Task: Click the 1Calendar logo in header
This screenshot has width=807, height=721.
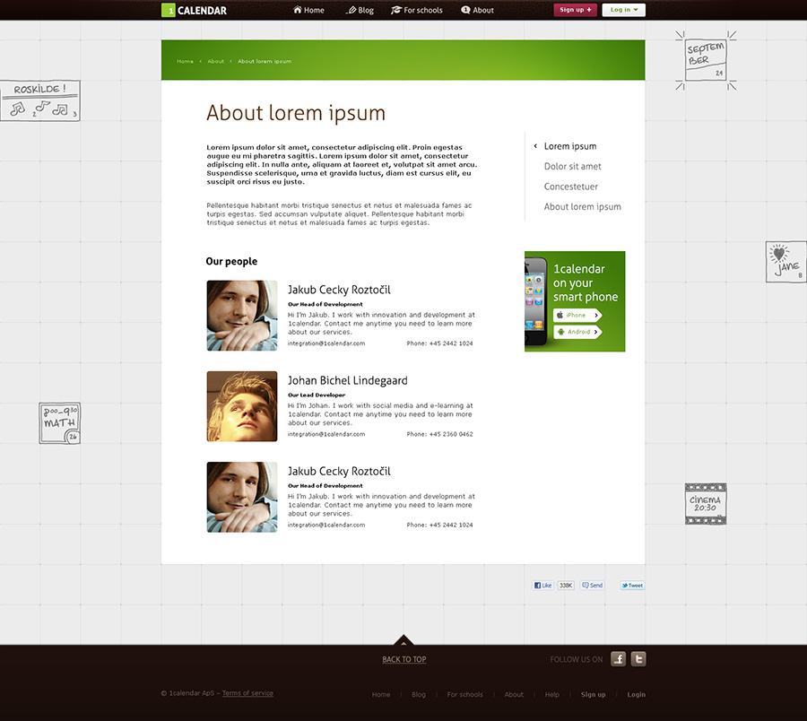Action: pyautogui.click(x=195, y=11)
